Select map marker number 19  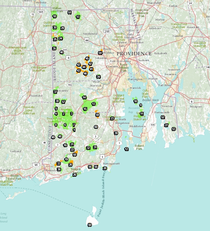[66, 159]
